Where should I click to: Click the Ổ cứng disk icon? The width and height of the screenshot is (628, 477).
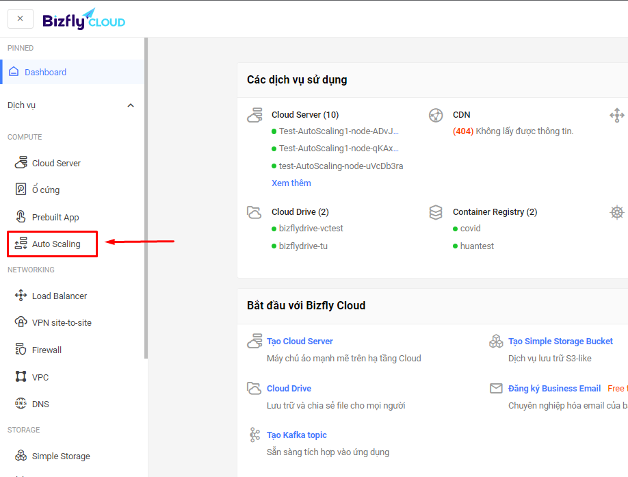(x=21, y=189)
